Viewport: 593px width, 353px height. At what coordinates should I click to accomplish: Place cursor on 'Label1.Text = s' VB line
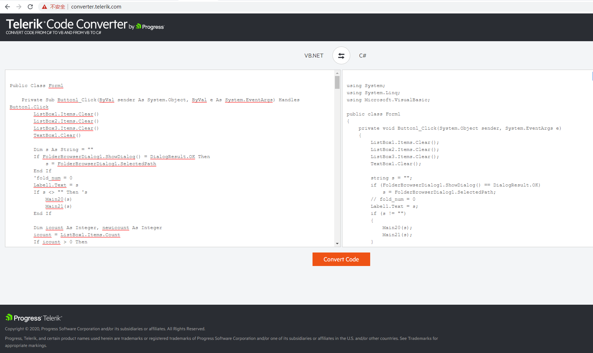(56, 185)
